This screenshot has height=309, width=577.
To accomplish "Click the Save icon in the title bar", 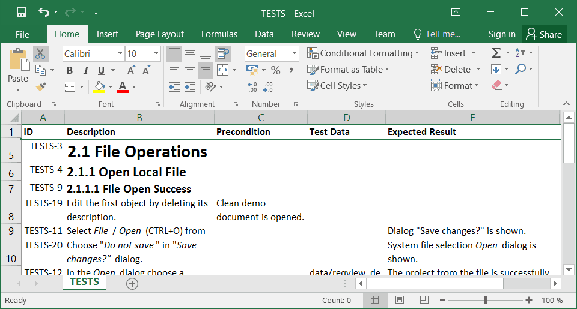I will pos(22,13).
